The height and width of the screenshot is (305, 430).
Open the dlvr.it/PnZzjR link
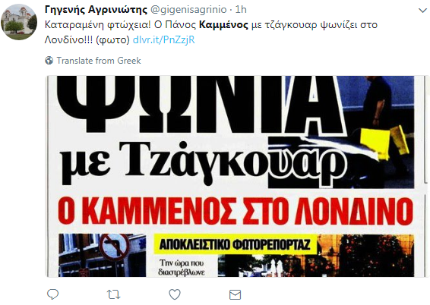click(163, 40)
